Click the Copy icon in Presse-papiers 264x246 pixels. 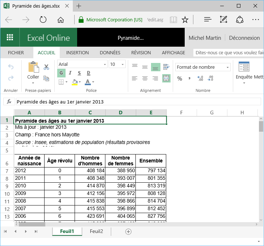point(46,78)
